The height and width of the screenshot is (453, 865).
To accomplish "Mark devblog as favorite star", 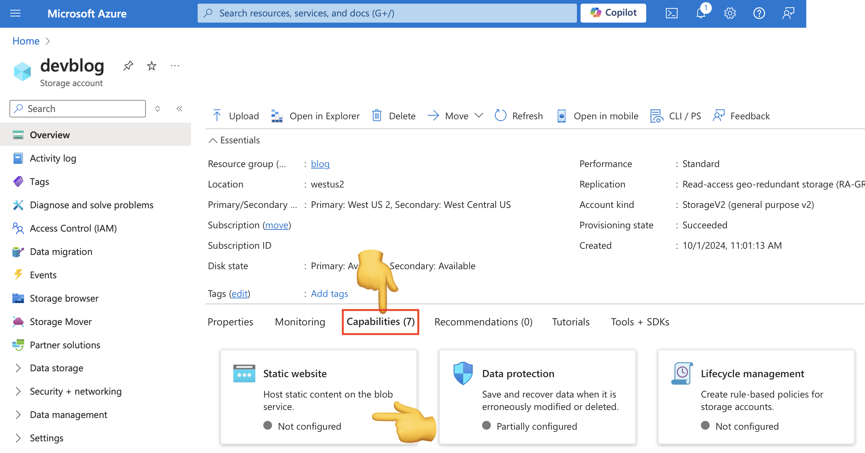I will click(151, 66).
